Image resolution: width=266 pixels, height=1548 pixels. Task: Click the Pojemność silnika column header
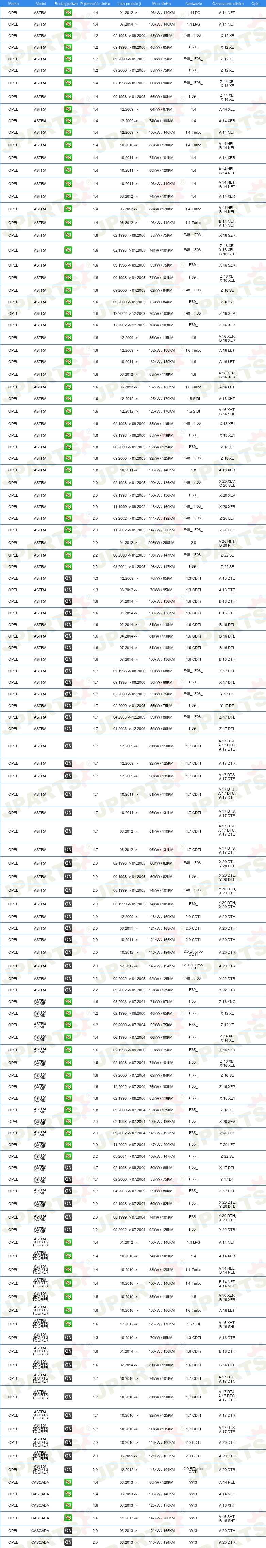95,4
